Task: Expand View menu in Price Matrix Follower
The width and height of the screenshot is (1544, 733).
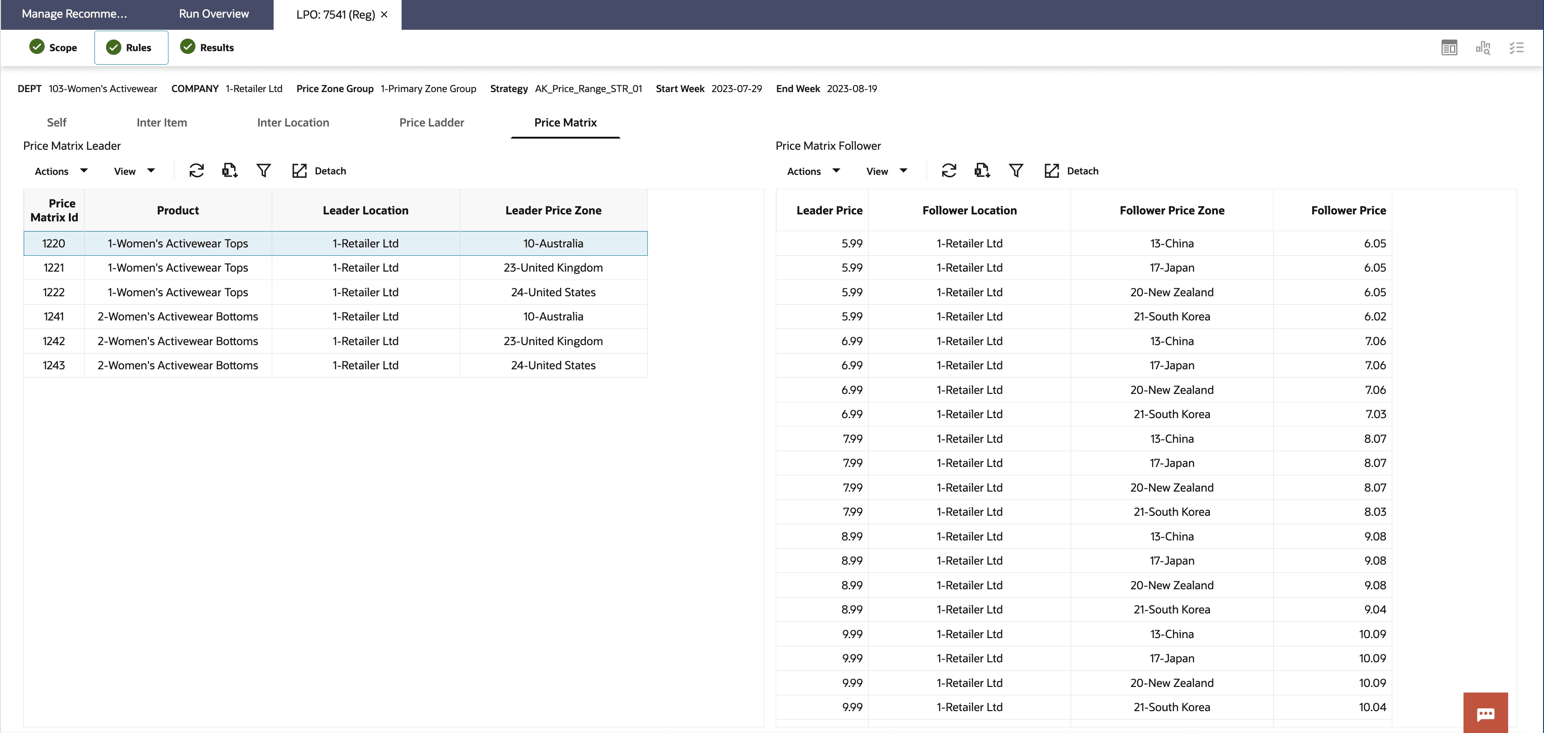Action: [x=886, y=171]
